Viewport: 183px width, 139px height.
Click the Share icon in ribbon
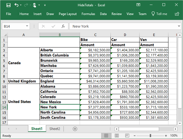click(x=177, y=14)
